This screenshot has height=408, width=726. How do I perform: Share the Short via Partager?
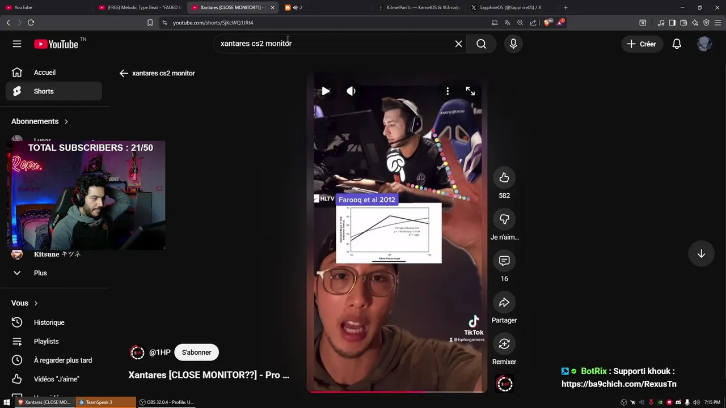504,303
